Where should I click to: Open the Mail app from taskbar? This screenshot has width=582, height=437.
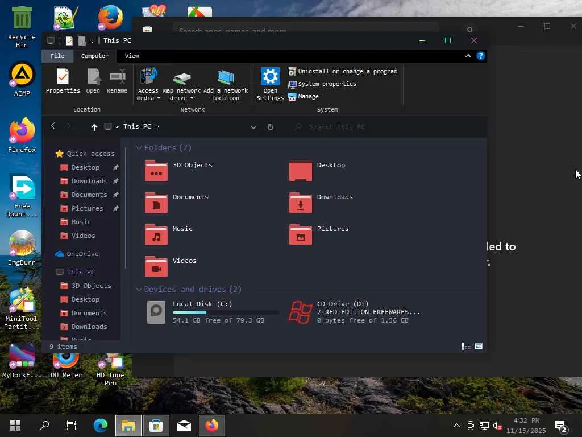click(184, 426)
